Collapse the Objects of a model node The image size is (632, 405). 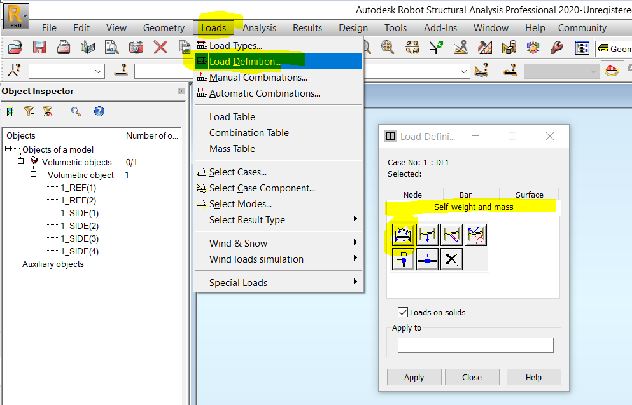point(8,149)
